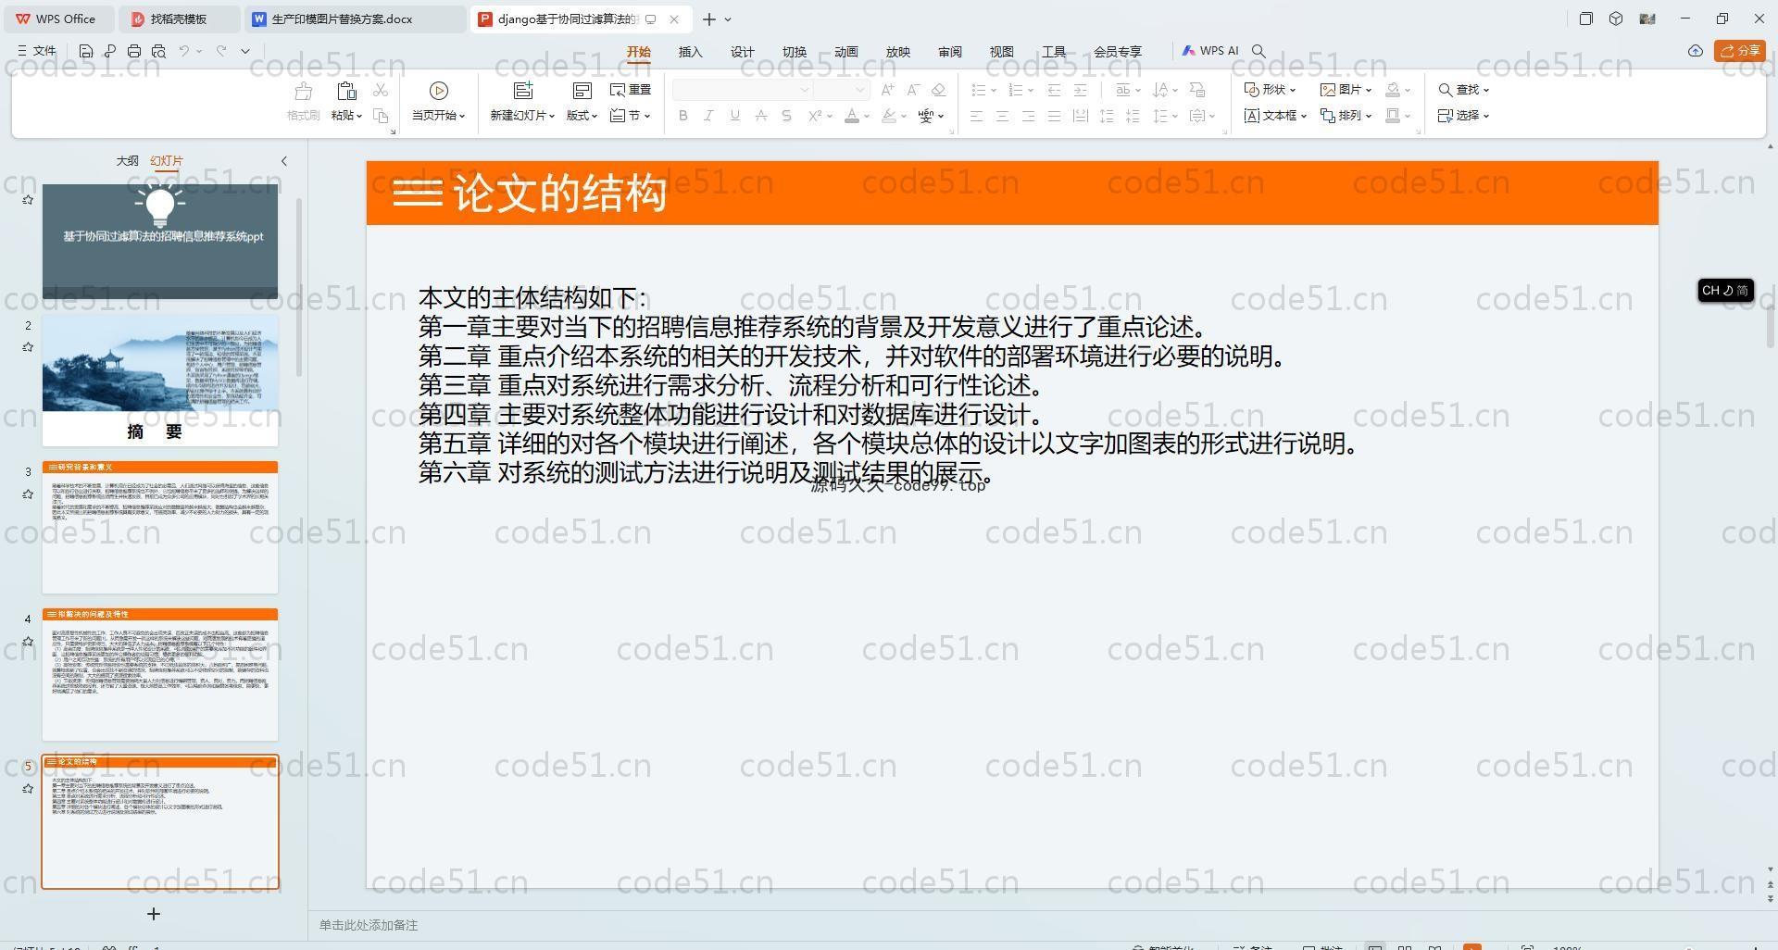Click the Undo arrow icon
The height and width of the screenshot is (950, 1778).
click(x=184, y=52)
